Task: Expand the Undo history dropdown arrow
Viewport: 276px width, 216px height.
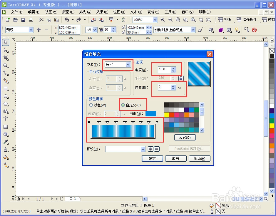Action: [x=73, y=20]
